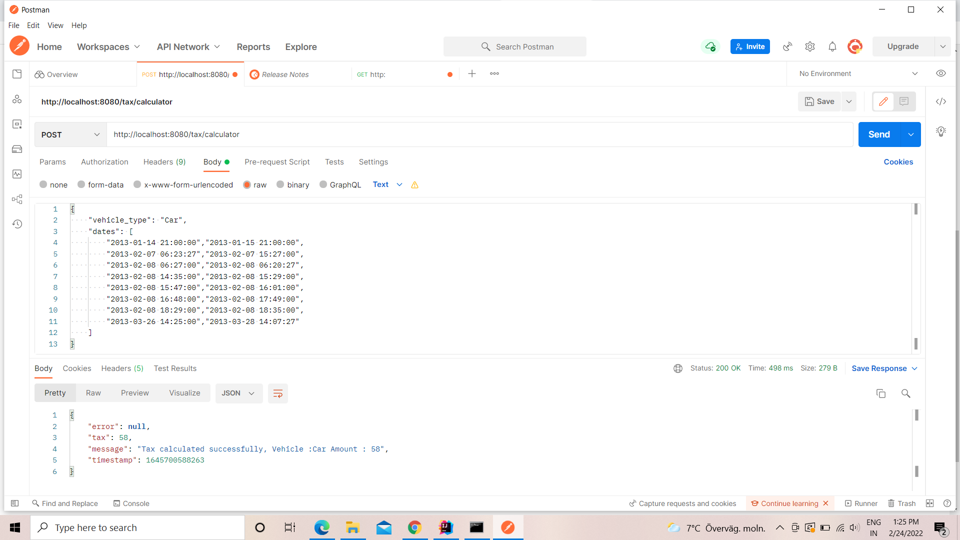Click the Cookies link
960x540 pixels.
[x=898, y=162]
